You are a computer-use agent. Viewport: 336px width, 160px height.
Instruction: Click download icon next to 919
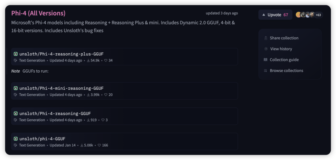pyautogui.click(x=88, y=120)
